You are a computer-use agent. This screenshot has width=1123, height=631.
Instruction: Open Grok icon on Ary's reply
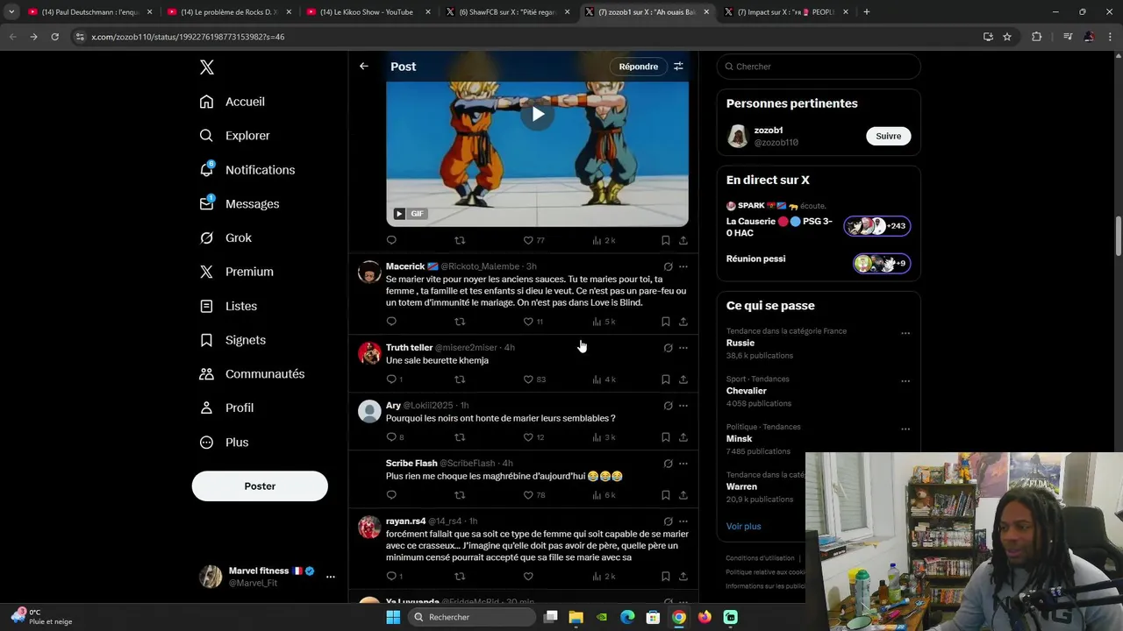tap(668, 406)
